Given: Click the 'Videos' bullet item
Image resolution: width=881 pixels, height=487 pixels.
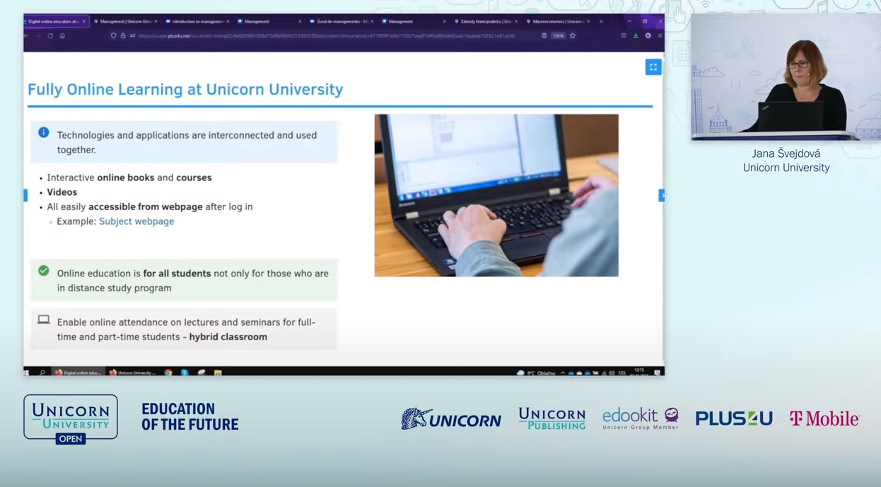Looking at the screenshot, I should 62,192.
